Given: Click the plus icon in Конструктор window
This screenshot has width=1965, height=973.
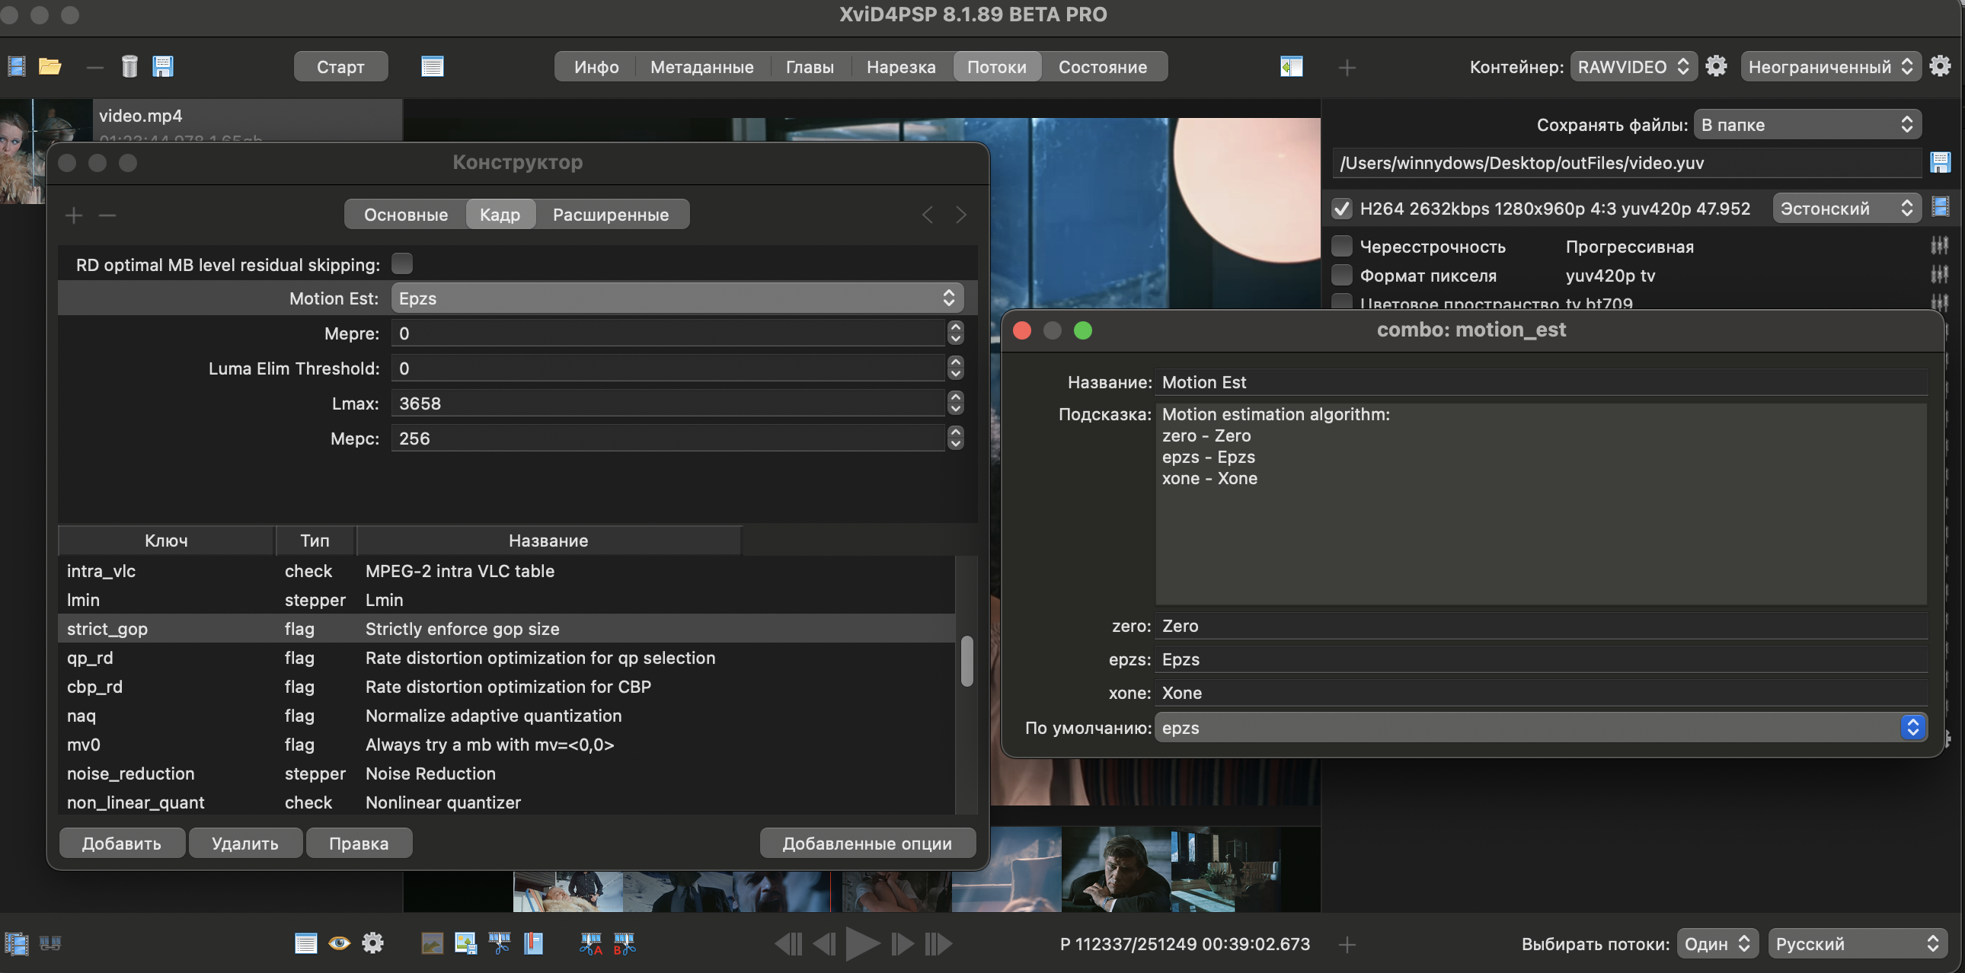Looking at the screenshot, I should pos(73,215).
